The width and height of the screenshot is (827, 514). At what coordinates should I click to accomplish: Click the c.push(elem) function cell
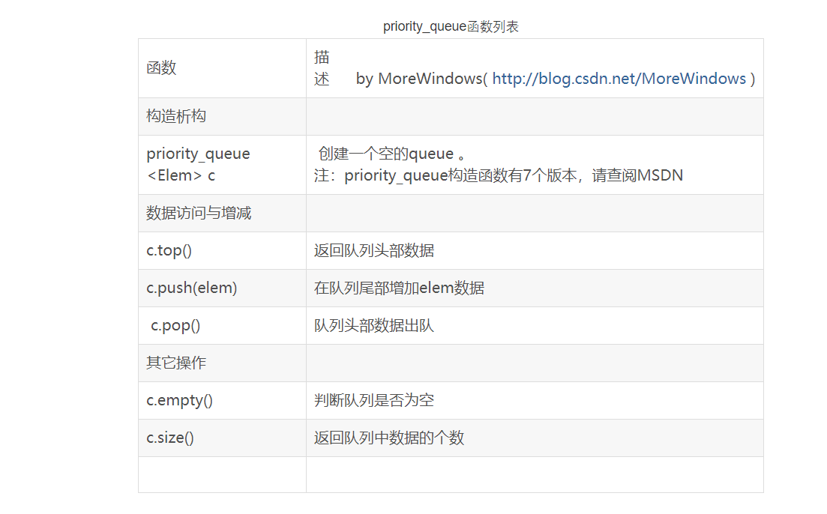pos(191,288)
